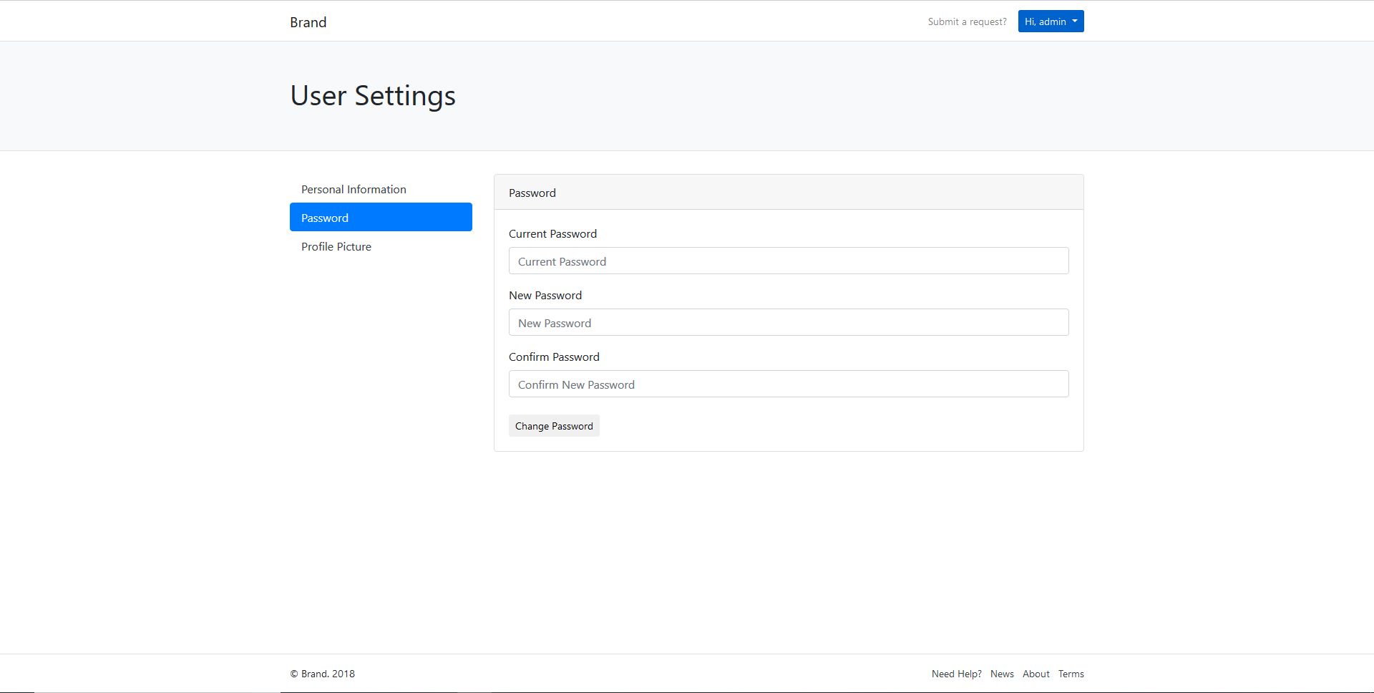Open the About footer link

click(x=1036, y=674)
